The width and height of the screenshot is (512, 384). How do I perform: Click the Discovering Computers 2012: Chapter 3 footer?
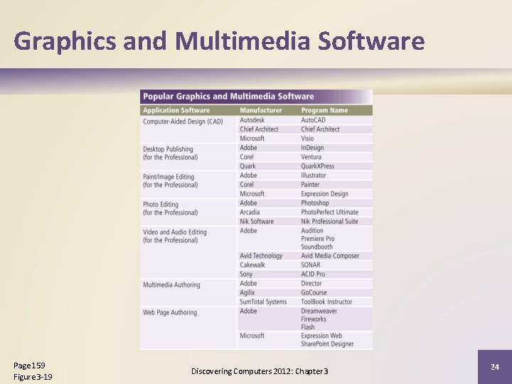260,371
